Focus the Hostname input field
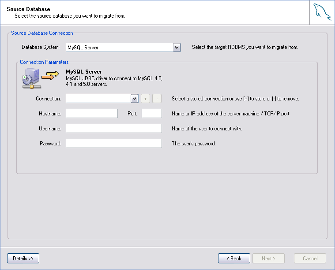 pos(92,114)
